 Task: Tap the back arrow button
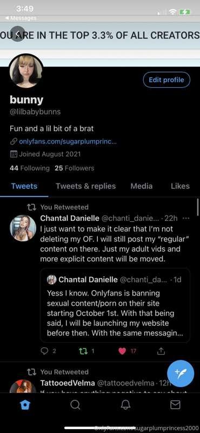point(18,34)
